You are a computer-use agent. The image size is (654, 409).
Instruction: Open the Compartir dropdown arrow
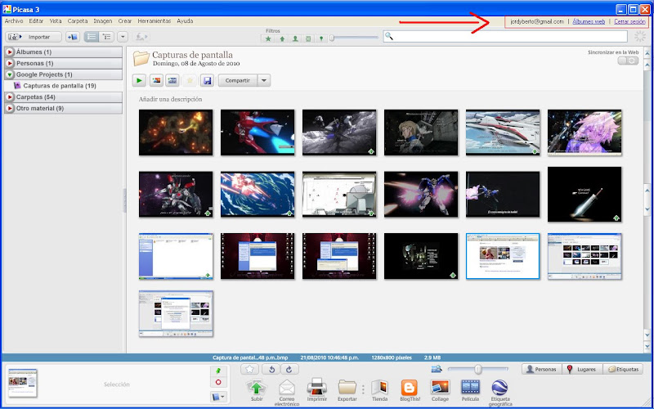tap(264, 80)
